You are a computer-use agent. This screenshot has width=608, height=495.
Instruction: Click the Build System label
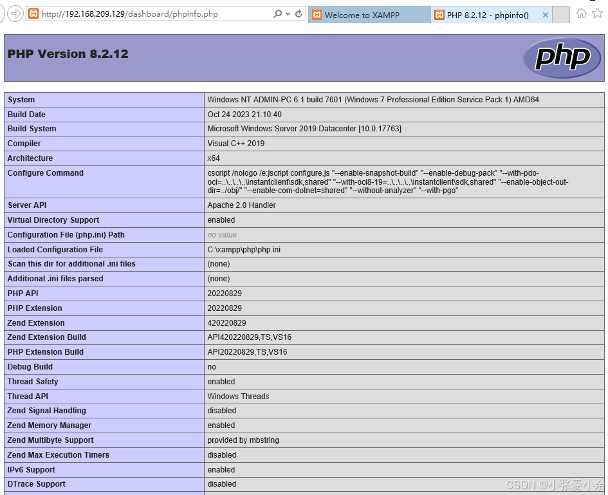[x=32, y=128]
